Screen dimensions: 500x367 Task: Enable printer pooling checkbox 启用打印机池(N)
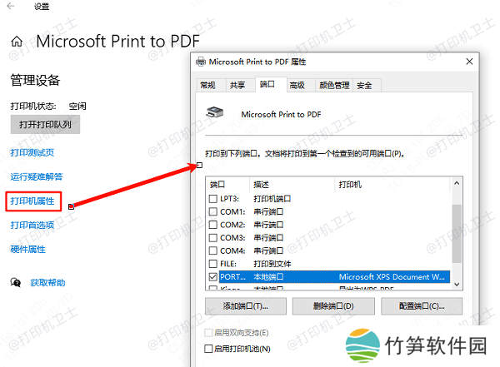(x=208, y=349)
